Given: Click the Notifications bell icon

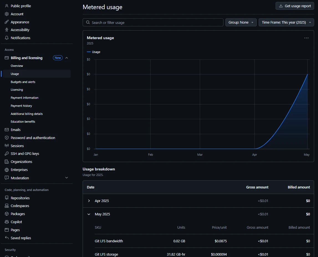Looking at the screenshot, I should (x=6, y=38).
